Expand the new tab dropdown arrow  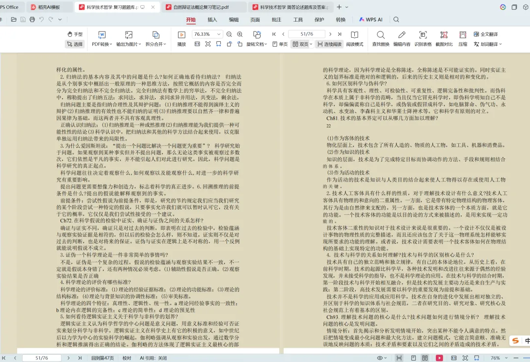346,7
